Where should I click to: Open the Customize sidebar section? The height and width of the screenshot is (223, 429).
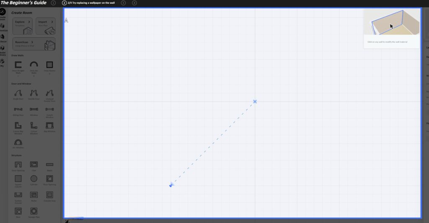3,27
